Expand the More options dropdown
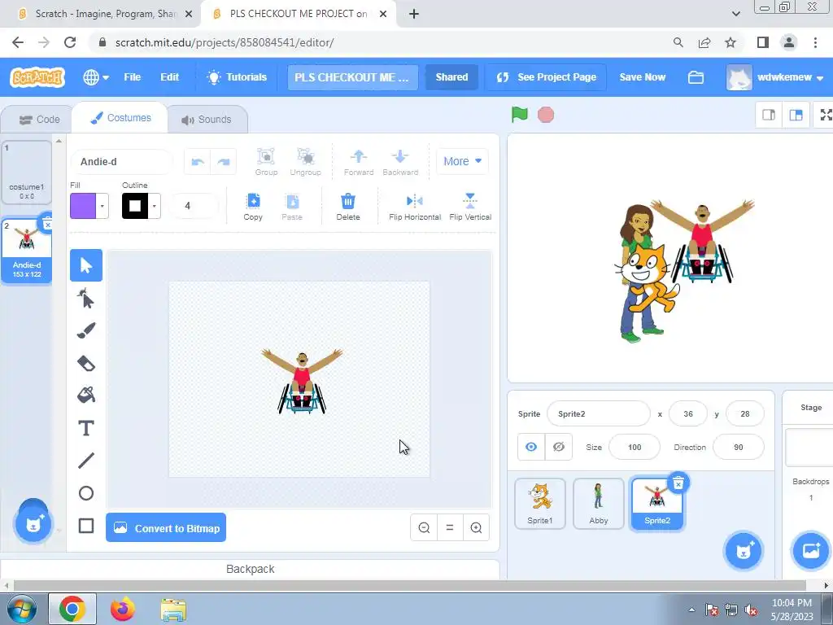The height and width of the screenshot is (625, 833). coord(463,162)
